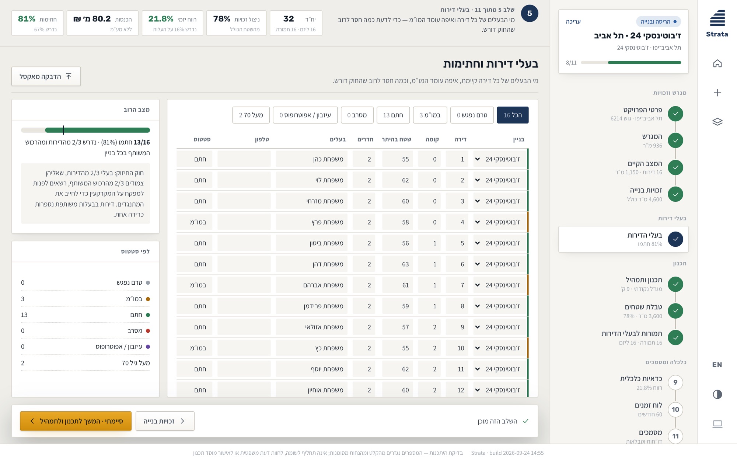Go to זכויות בנייה step in stepper
The image size is (737, 461).
624,194
